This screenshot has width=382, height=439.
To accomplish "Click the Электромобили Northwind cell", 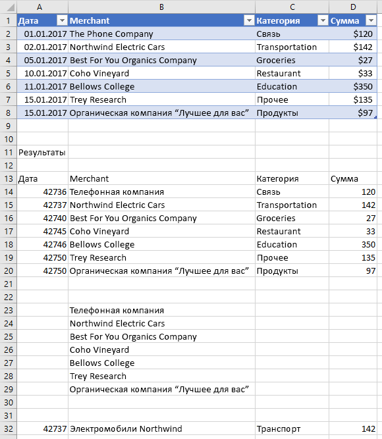I will pyautogui.click(x=161, y=428).
